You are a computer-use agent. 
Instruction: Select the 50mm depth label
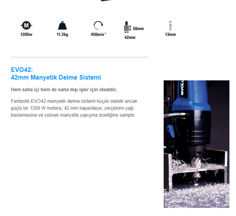(x=138, y=29)
